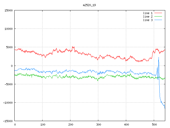
Task: Select the 'line 1' legend label
Action: pos(148,13)
